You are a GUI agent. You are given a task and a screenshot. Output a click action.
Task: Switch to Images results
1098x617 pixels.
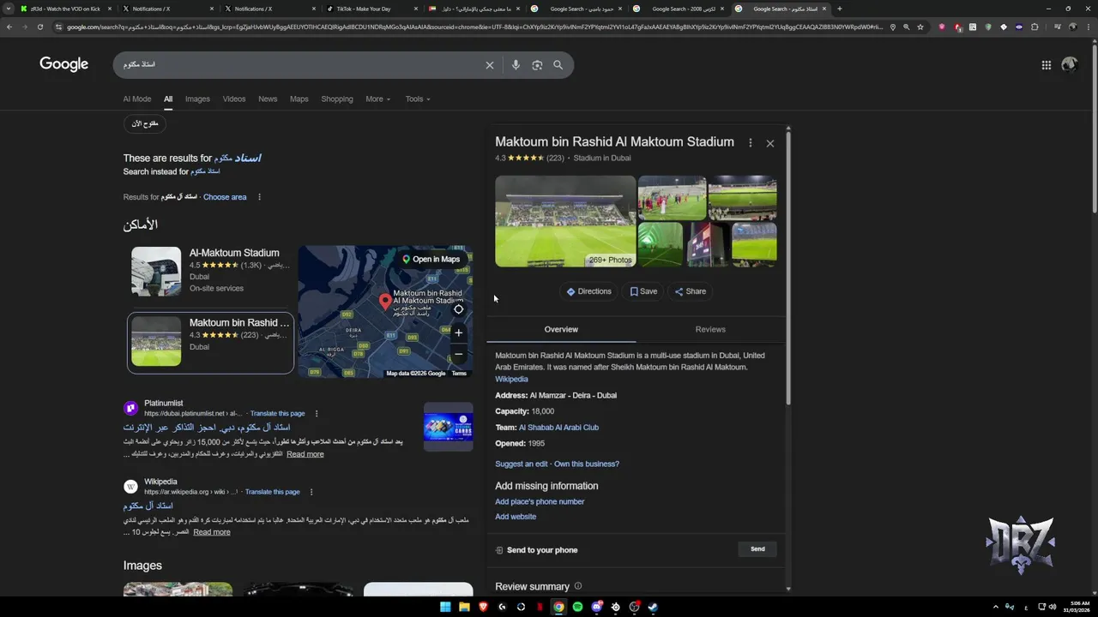pyautogui.click(x=197, y=99)
